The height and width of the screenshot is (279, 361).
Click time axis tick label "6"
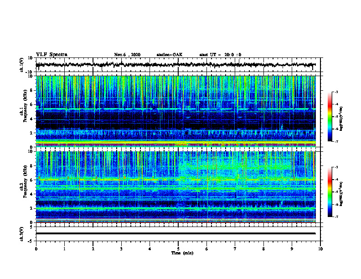point(207,249)
